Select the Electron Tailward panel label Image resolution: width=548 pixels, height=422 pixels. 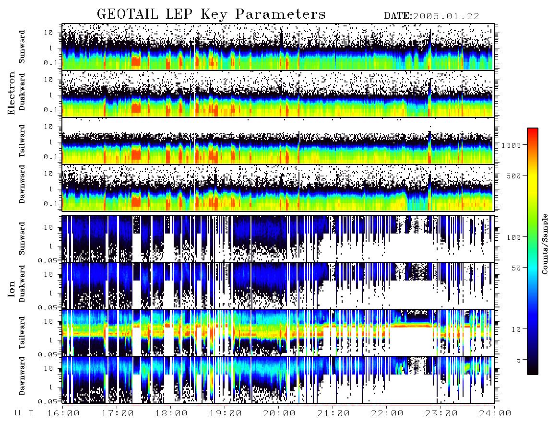[x=22, y=141]
